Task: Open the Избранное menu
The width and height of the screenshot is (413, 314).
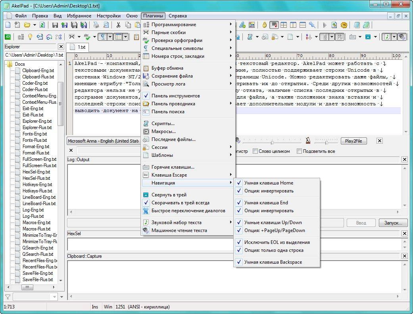Action: [79, 16]
